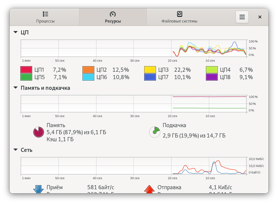
Task: Change the ЦП1 red color swatch
Action: coord(26,69)
